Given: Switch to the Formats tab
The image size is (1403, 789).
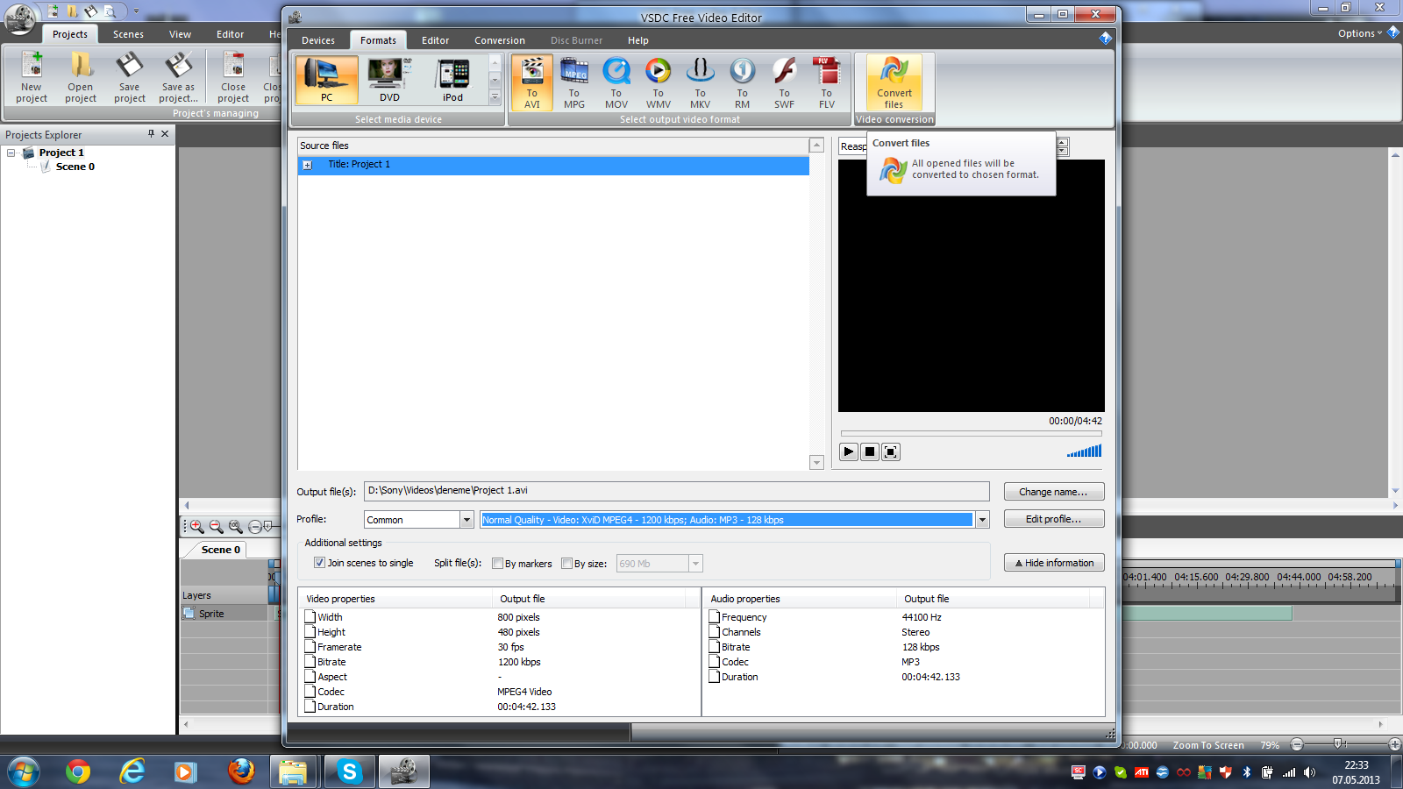Looking at the screenshot, I should click(x=378, y=40).
